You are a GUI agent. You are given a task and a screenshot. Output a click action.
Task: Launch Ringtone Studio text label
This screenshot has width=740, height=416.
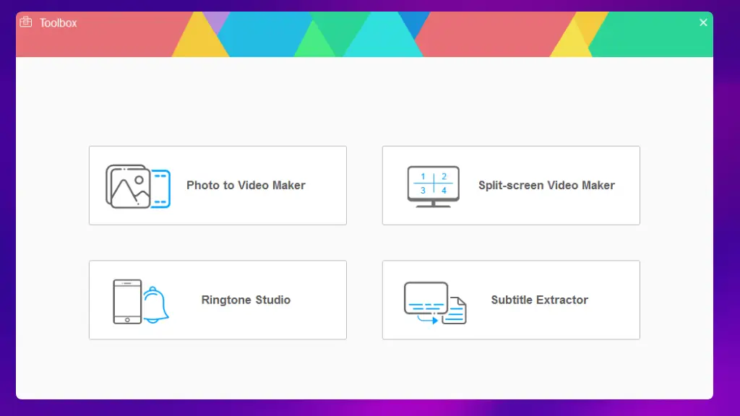(x=246, y=300)
